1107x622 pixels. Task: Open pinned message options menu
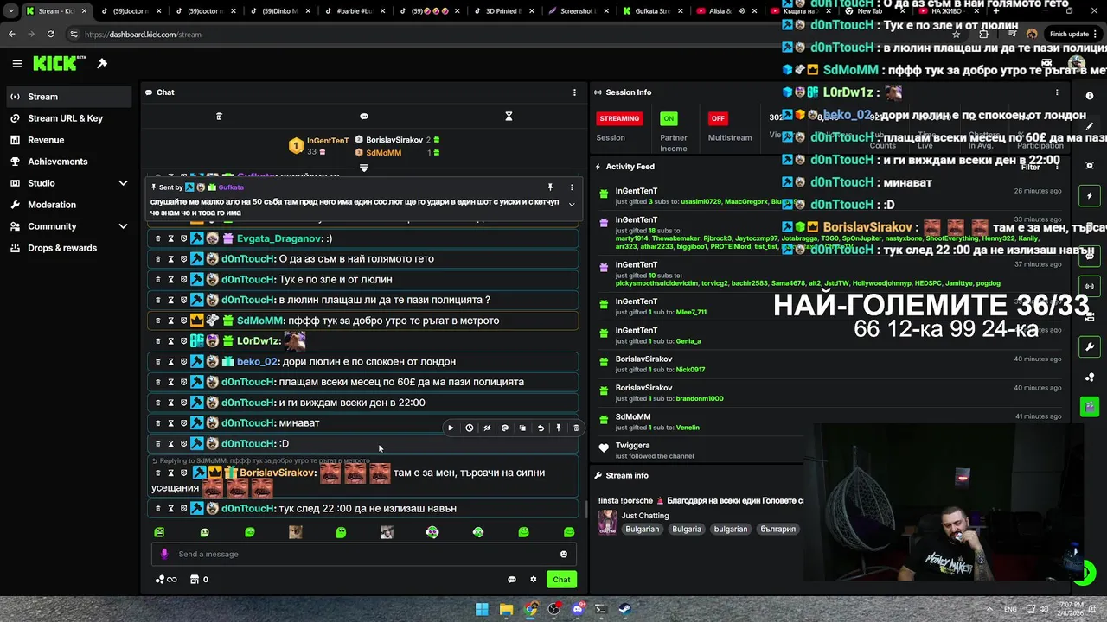click(572, 187)
